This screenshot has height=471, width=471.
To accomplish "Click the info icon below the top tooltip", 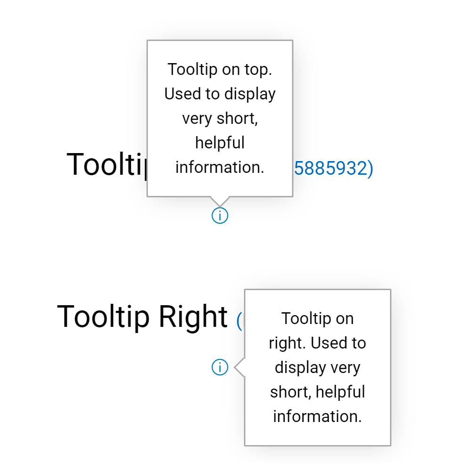I will coord(220,215).
